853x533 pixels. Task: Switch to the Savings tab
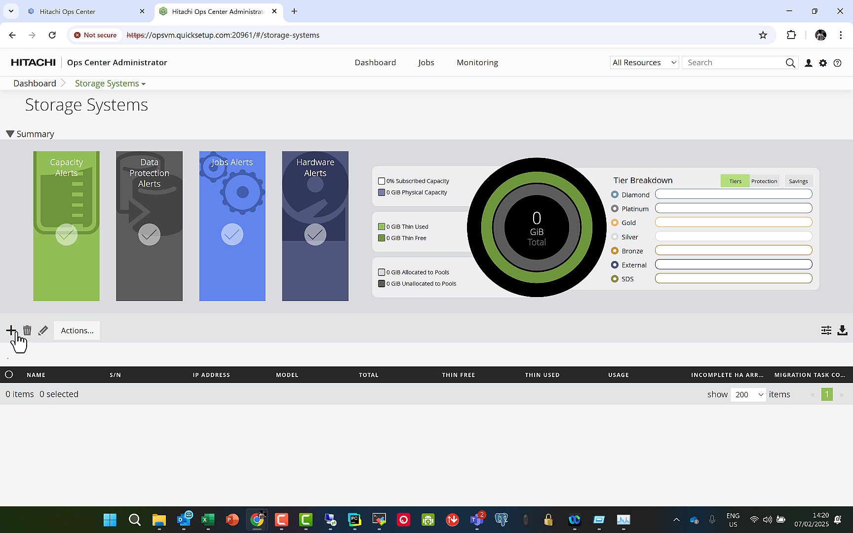(798, 181)
